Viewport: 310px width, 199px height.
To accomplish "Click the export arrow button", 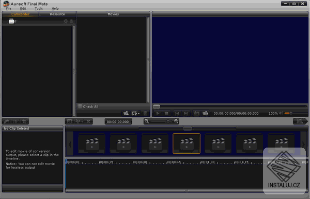I will pos(300,121).
